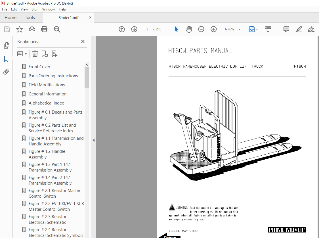The image size is (319, 238).
Task: Select the Binder1.pdf document tab
Action: [x=68, y=18]
